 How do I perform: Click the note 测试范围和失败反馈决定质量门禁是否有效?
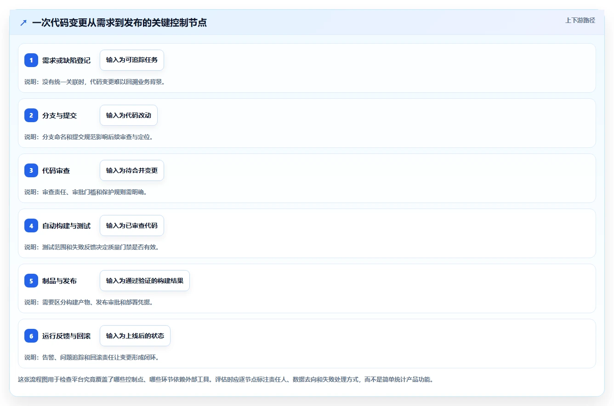pyautogui.click(x=92, y=247)
